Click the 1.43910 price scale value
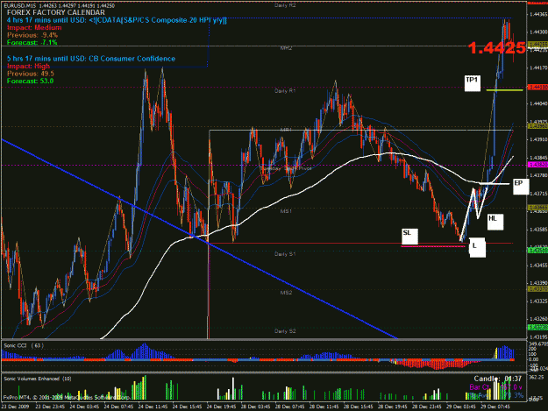The image size is (548, 411). [x=538, y=139]
